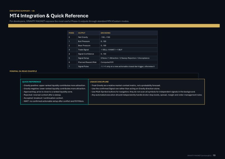Click the WAIT definition line
225x159 pixels.
pyautogui.click(x=53, y=101)
